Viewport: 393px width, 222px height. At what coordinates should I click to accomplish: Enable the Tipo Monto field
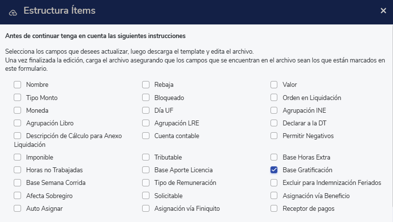18,98
